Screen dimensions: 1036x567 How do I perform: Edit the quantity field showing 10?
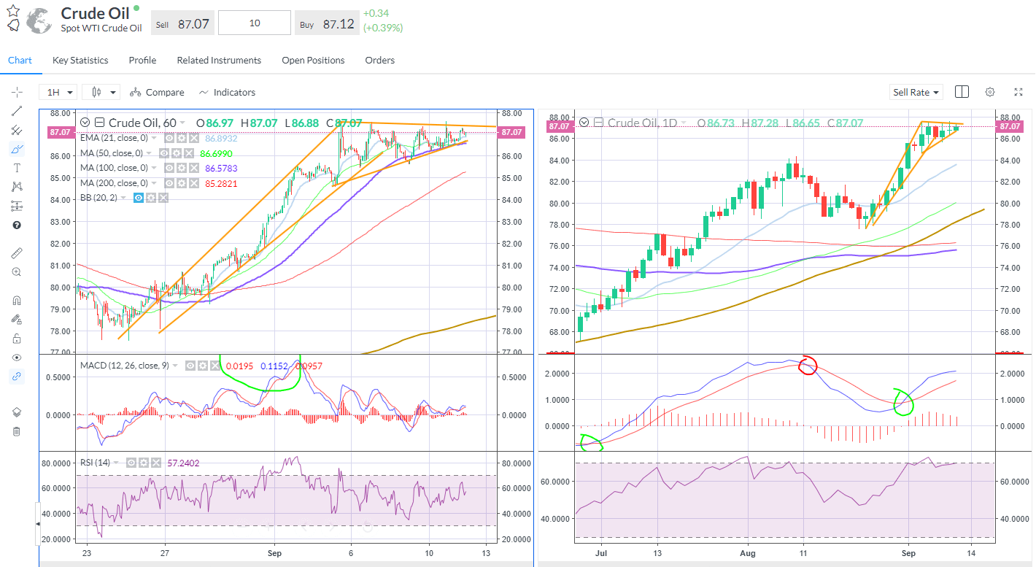coord(255,23)
